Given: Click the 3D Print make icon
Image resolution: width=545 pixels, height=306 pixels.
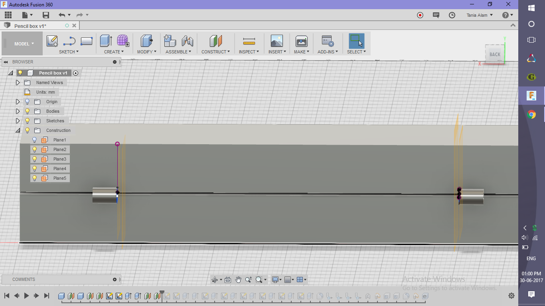Looking at the screenshot, I should coord(301,41).
